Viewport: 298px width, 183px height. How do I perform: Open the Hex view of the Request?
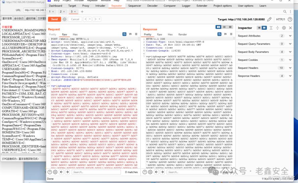tap(75, 34)
